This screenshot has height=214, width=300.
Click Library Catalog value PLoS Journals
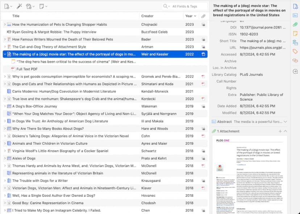tap(251, 75)
